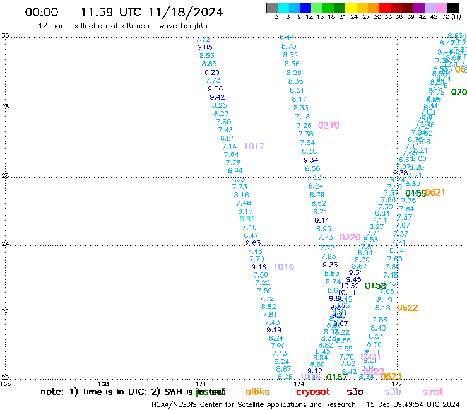Image resolution: width=467 pixels, height=410 pixels.
Task: Click the lavender '1016' time marker
Action: 284,267
